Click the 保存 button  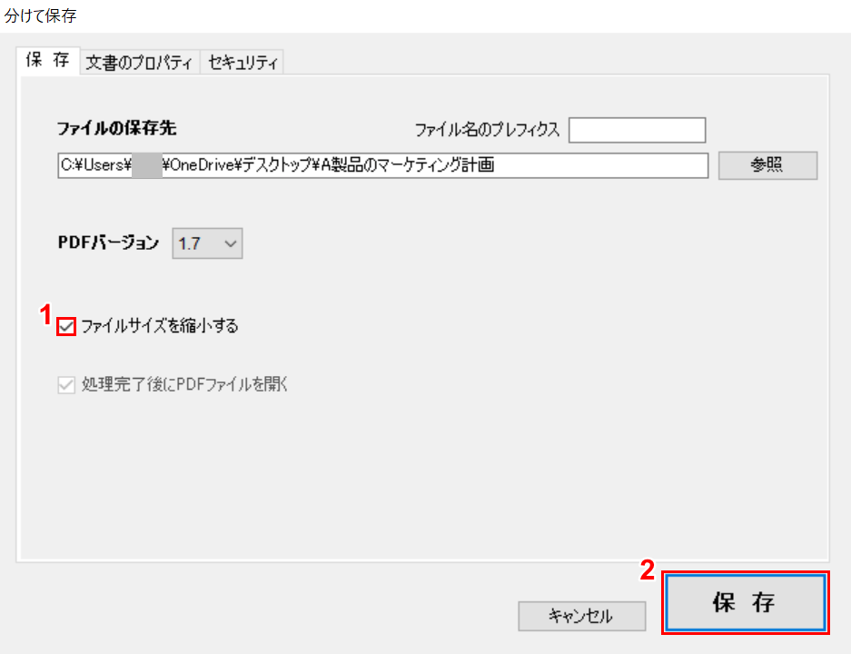click(x=745, y=603)
